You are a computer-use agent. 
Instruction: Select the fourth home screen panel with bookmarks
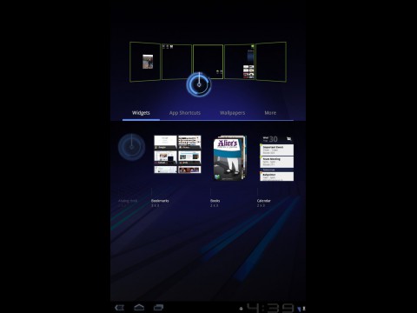coord(240,62)
